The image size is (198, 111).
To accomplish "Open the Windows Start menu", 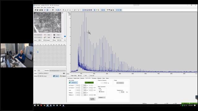I will tap(35, 105).
